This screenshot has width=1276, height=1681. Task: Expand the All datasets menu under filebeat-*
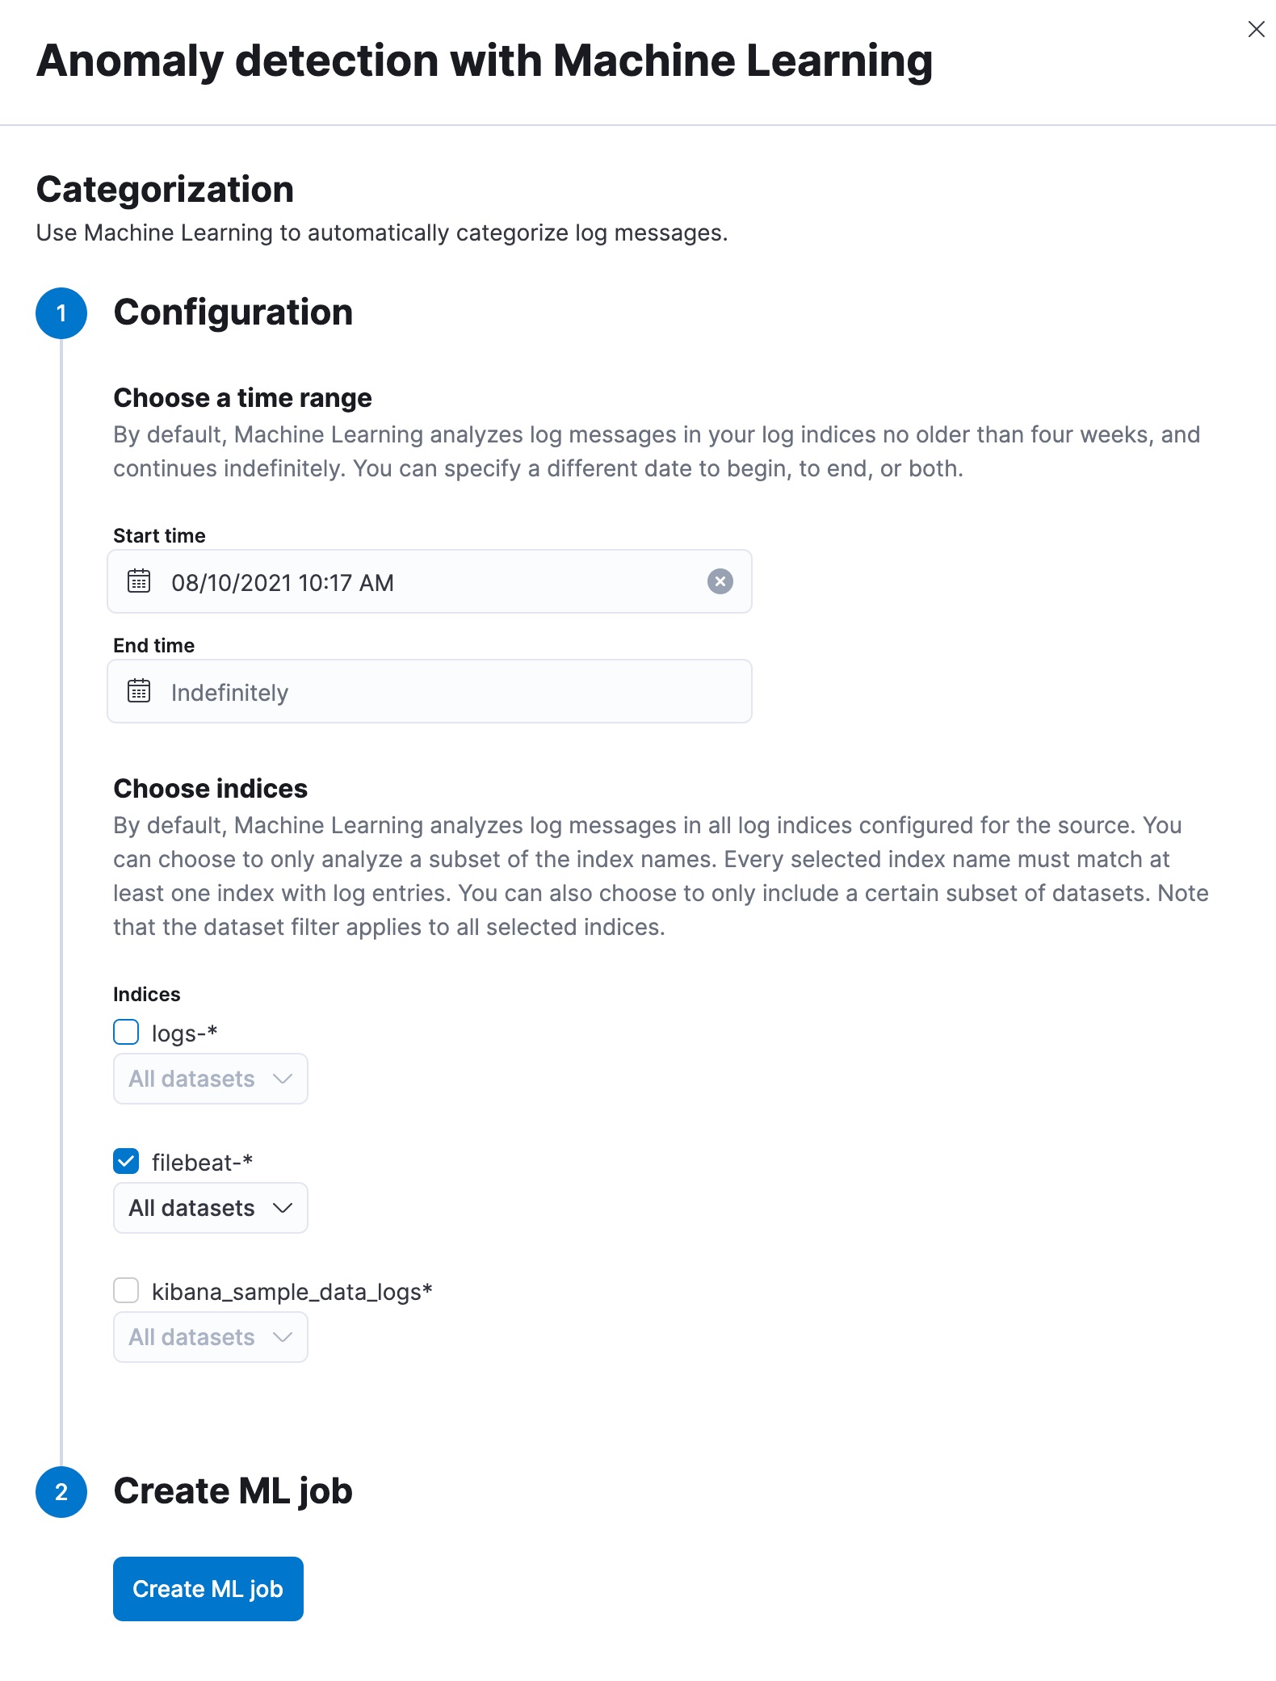point(210,1207)
